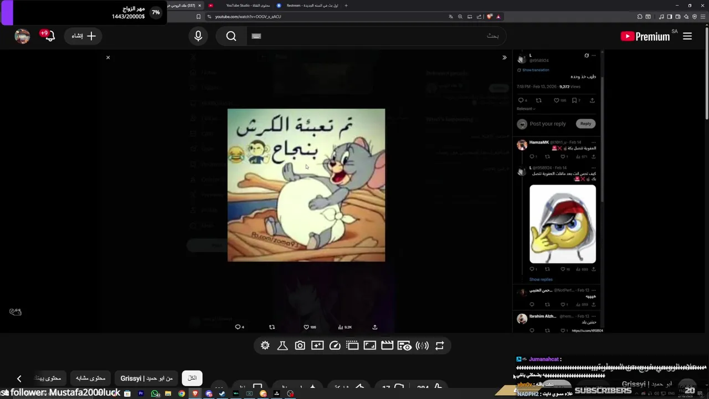Open the playback speed gauge icon

point(335,346)
